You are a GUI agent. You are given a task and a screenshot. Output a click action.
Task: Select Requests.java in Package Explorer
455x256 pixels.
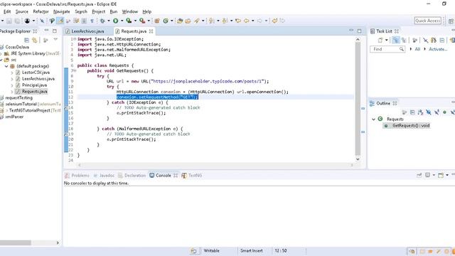(x=35, y=92)
